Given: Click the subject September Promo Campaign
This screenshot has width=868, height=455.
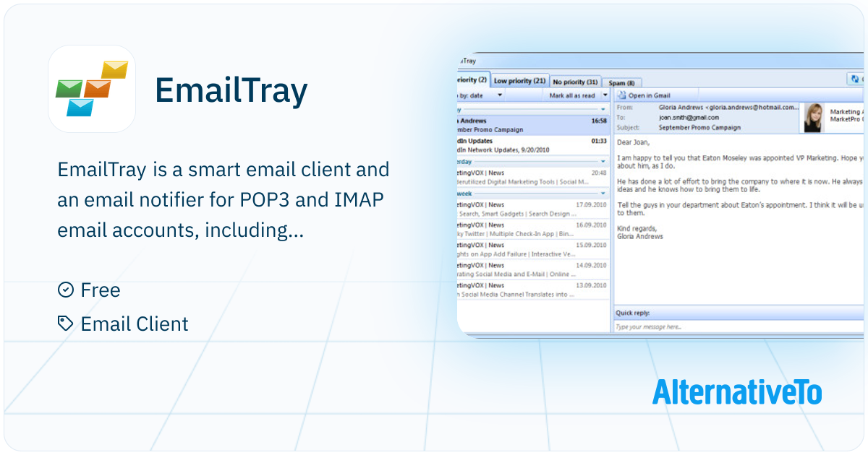Looking at the screenshot, I should 699,127.
